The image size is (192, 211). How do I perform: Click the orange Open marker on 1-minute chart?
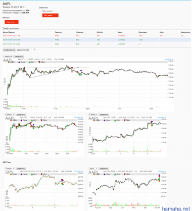72,72
